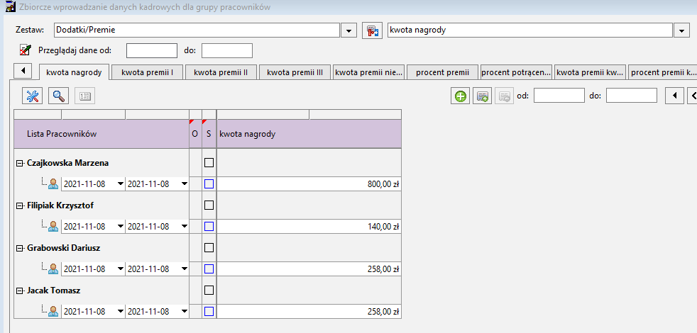697x333 pixels.
Task: Click the left arrow button before the tabs
Action: point(23,70)
